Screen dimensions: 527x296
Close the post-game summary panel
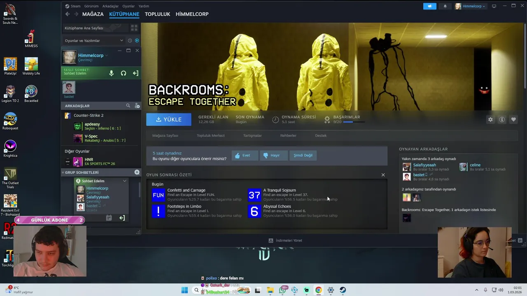(383, 175)
